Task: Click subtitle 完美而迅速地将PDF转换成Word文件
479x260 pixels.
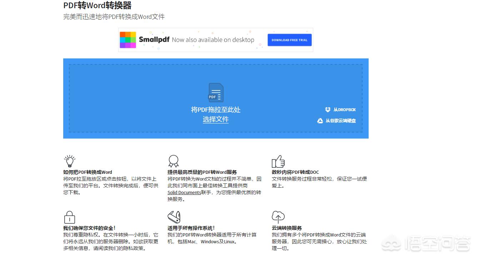Action: (x=114, y=17)
